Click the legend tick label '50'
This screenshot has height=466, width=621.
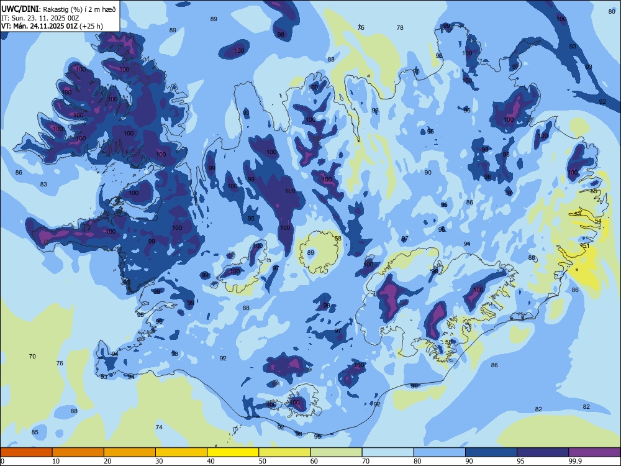263,461
